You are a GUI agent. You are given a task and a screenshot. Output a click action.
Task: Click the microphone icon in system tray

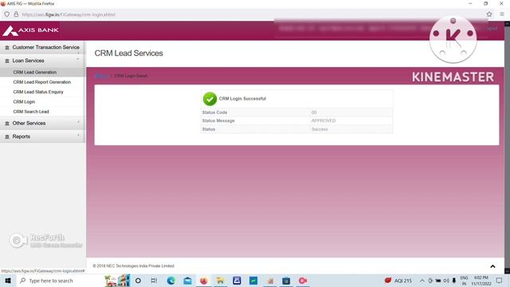[x=454, y=281]
